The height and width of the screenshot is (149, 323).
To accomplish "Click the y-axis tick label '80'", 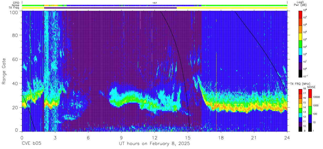I will point(15,35).
